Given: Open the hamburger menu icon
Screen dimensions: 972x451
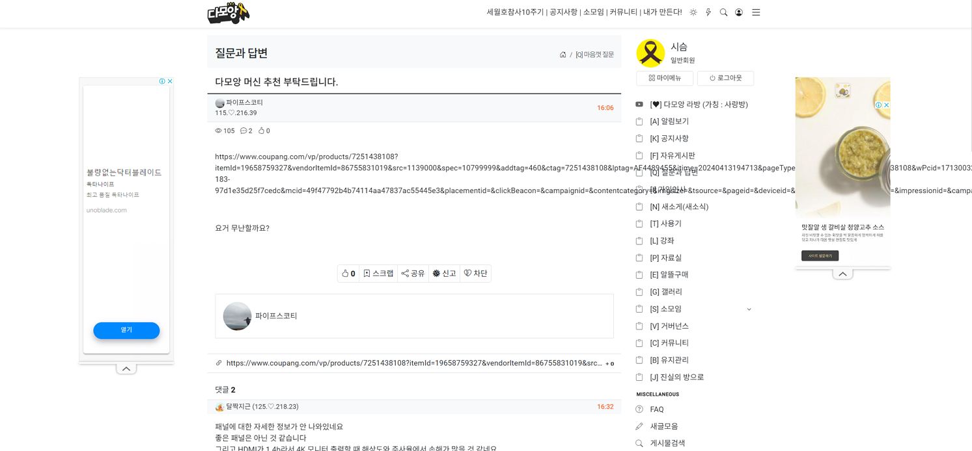Looking at the screenshot, I should point(756,12).
